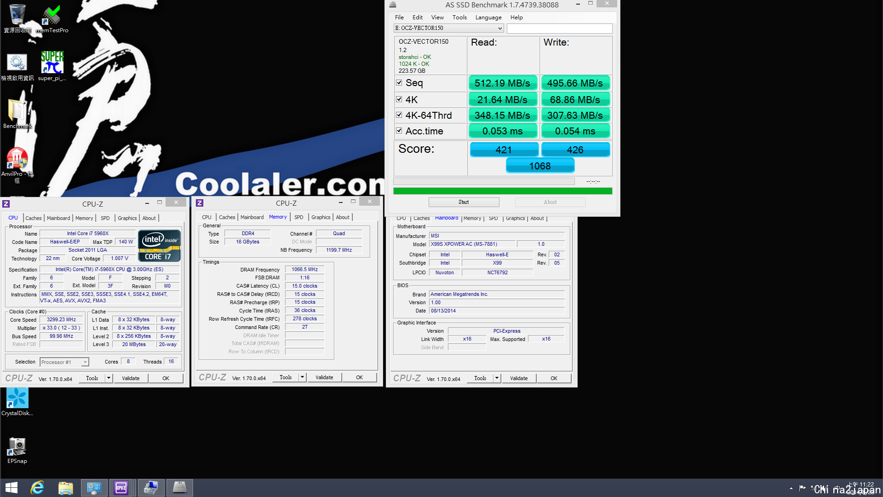Click the green benchmark progress bar
The height and width of the screenshot is (497, 883).
tap(503, 191)
